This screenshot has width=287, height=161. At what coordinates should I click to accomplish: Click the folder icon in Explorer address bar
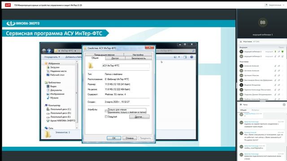56,51
